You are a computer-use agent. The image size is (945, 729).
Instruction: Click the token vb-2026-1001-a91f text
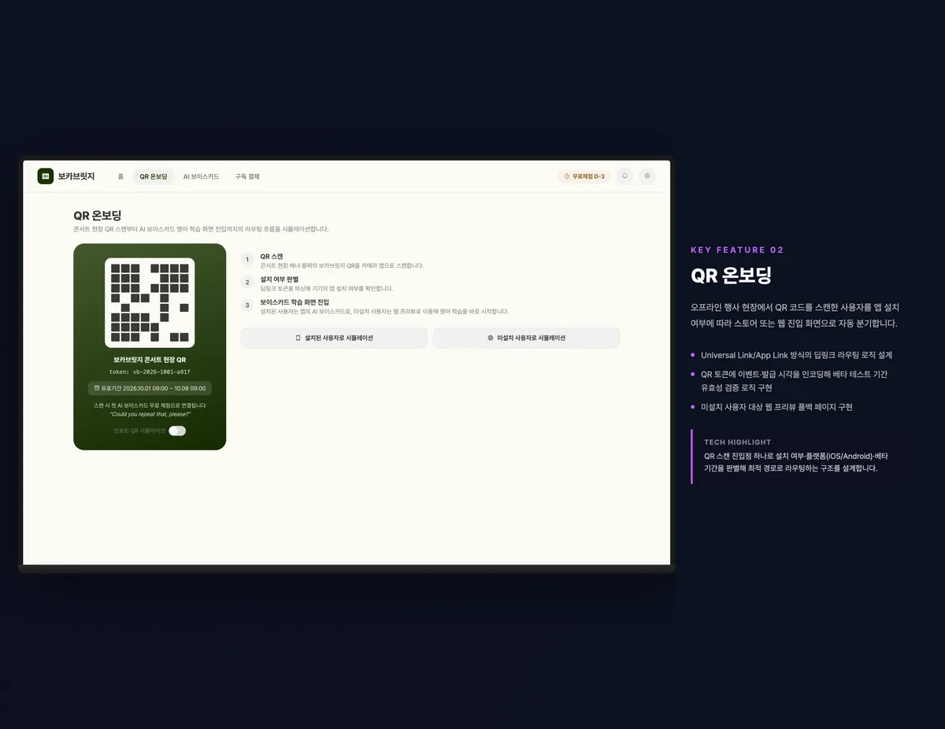[x=150, y=372]
